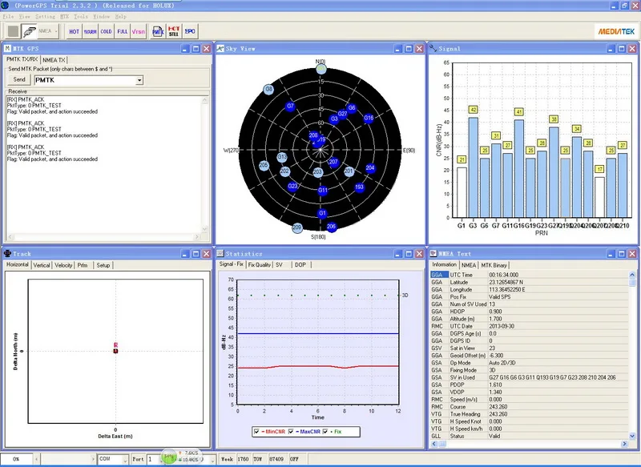Switch to the Fix Quality tab in Statistics
This screenshot has height=467, width=641.
click(x=259, y=265)
